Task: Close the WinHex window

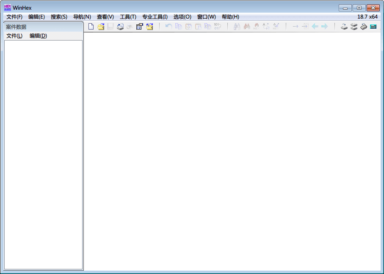Action: click(373, 8)
